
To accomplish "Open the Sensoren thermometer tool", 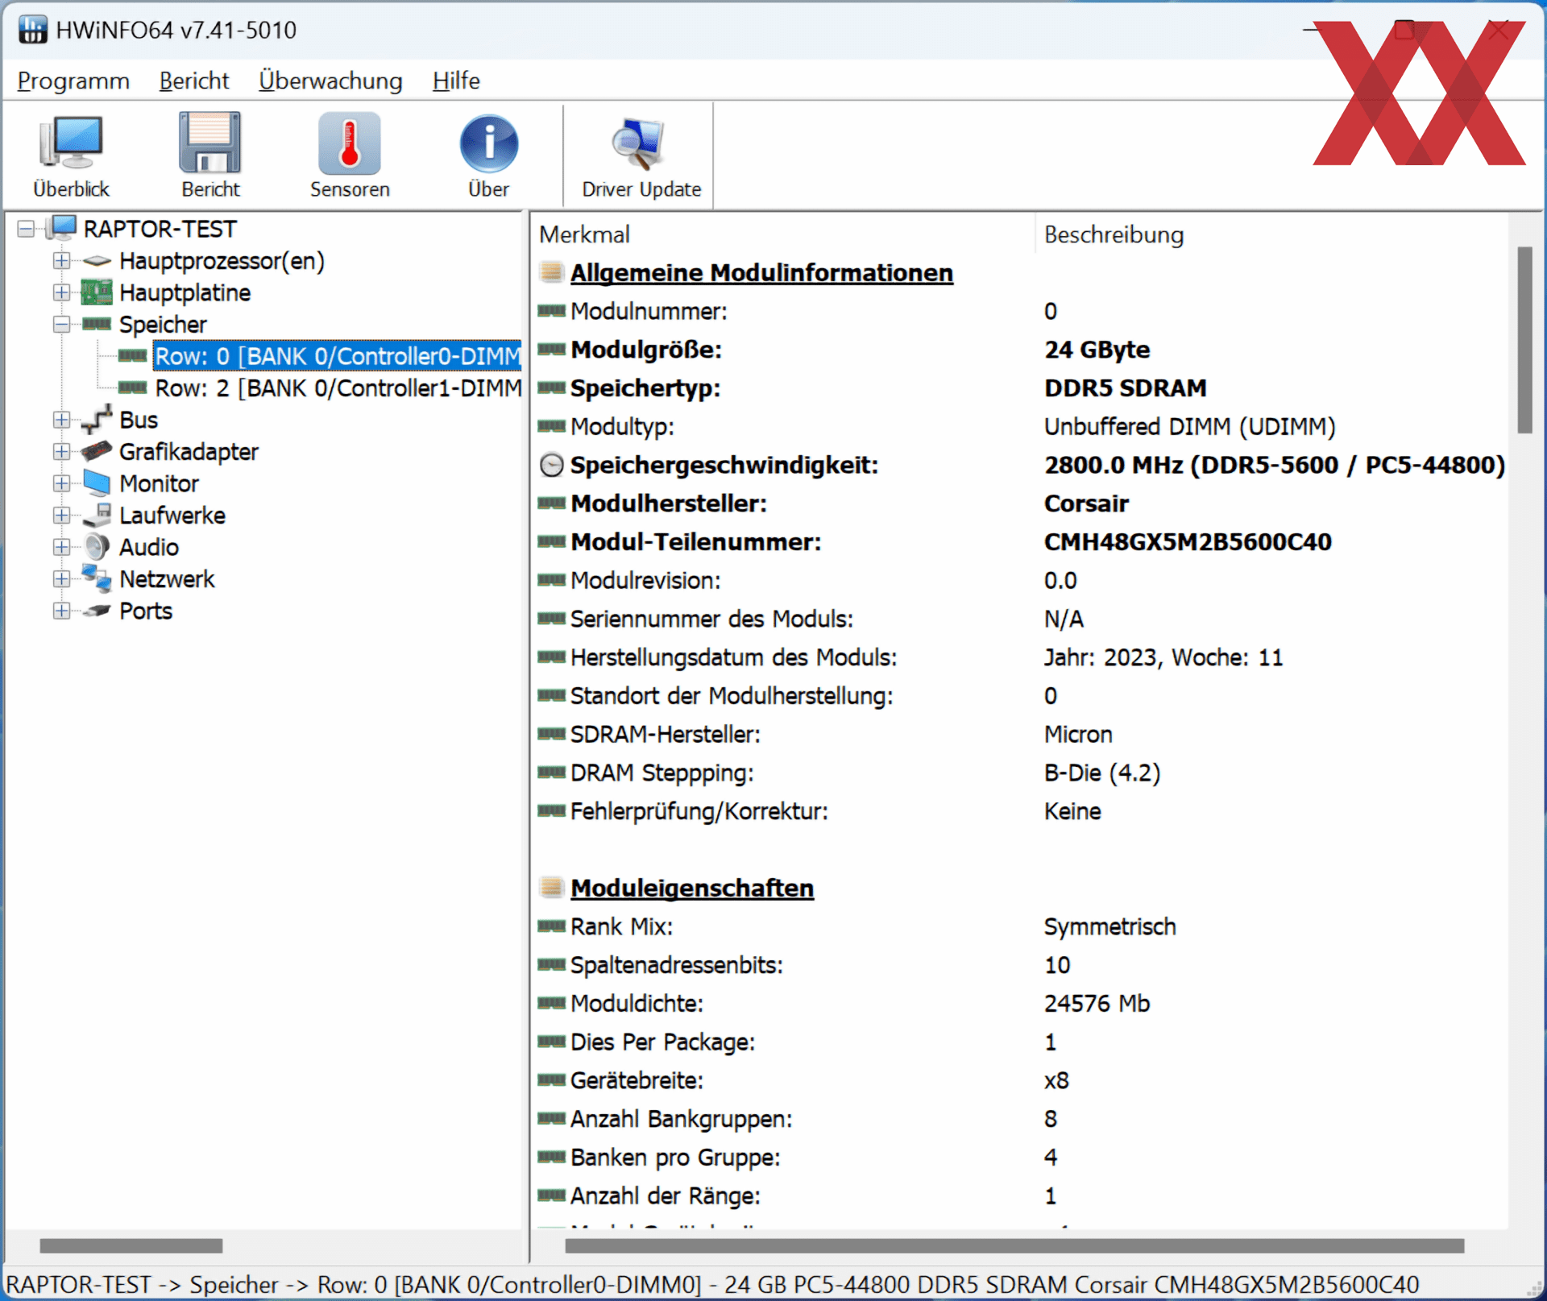I will [x=350, y=155].
